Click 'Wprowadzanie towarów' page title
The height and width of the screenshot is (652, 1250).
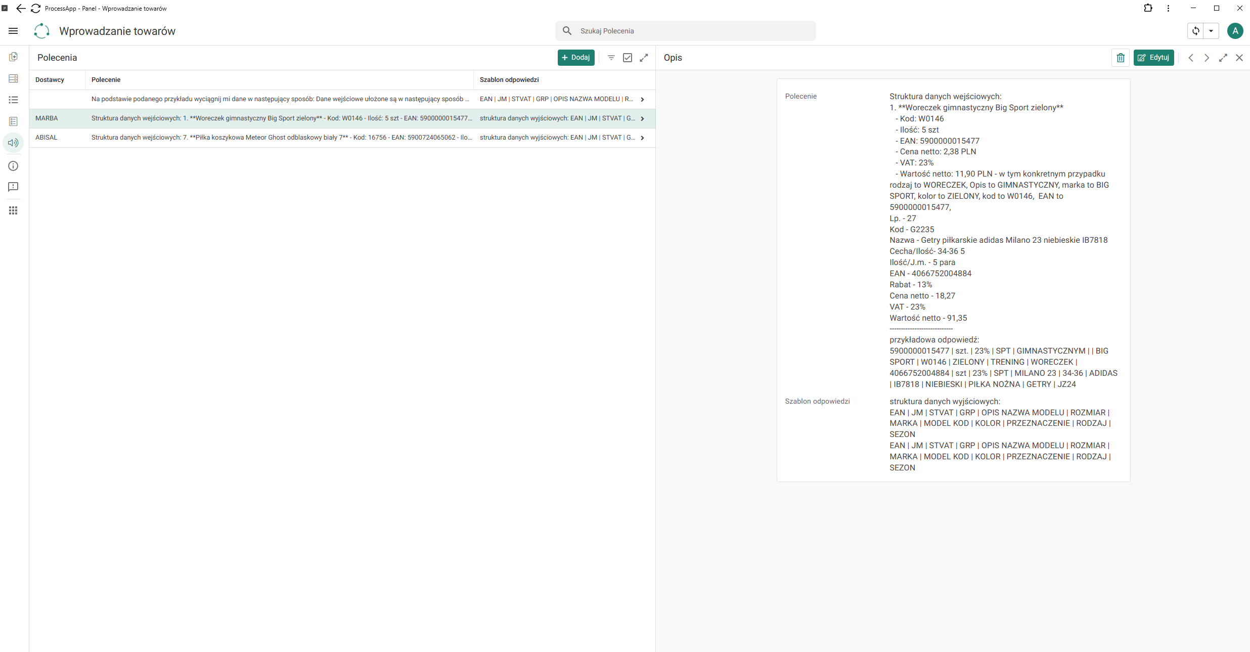(x=117, y=31)
